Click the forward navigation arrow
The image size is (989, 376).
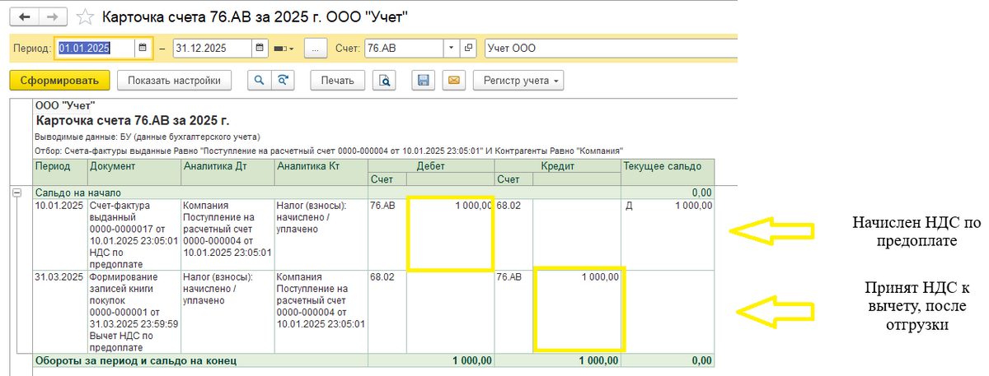[x=53, y=16]
